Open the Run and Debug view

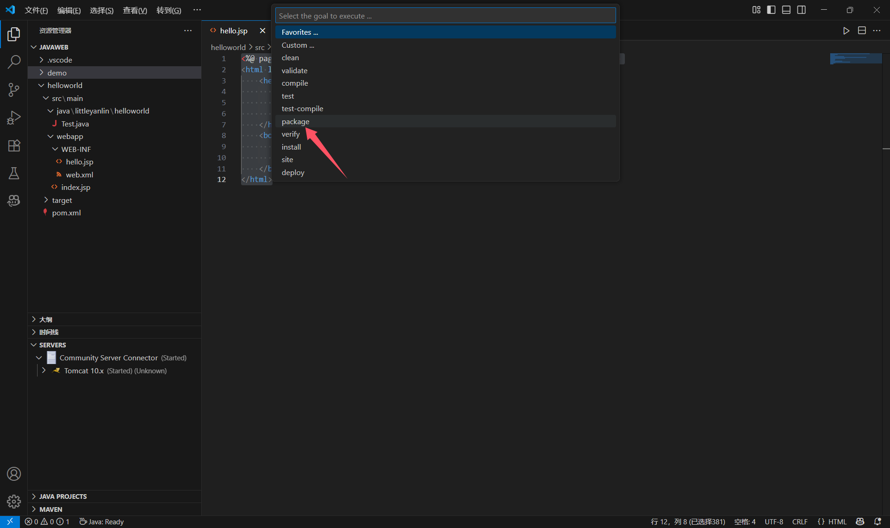(x=14, y=118)
